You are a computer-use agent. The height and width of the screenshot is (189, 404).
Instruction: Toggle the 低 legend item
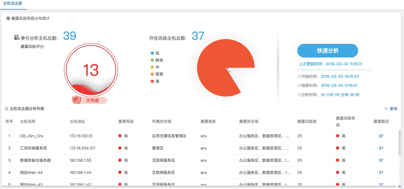pos(155,53)
